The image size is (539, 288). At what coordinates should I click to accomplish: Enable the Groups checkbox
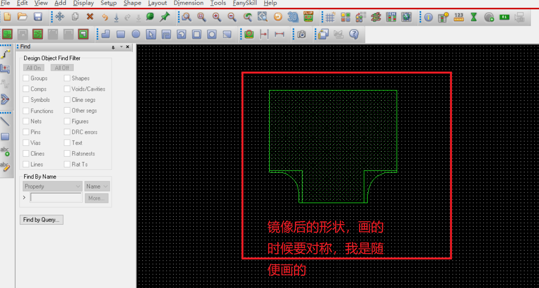(26, 78)
